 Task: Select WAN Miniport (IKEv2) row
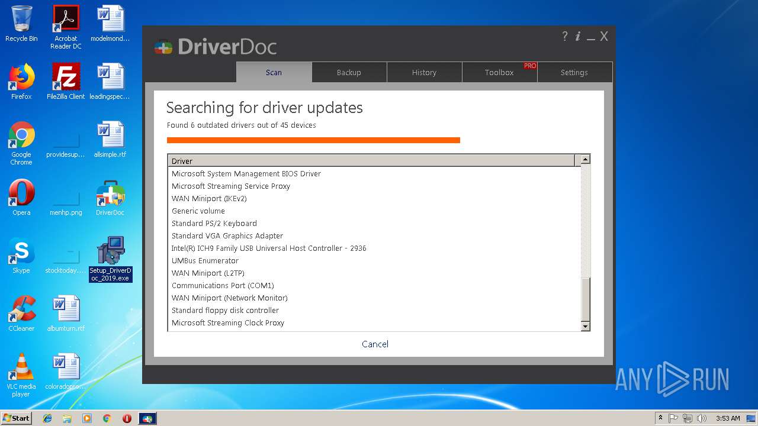coord(374,198)
